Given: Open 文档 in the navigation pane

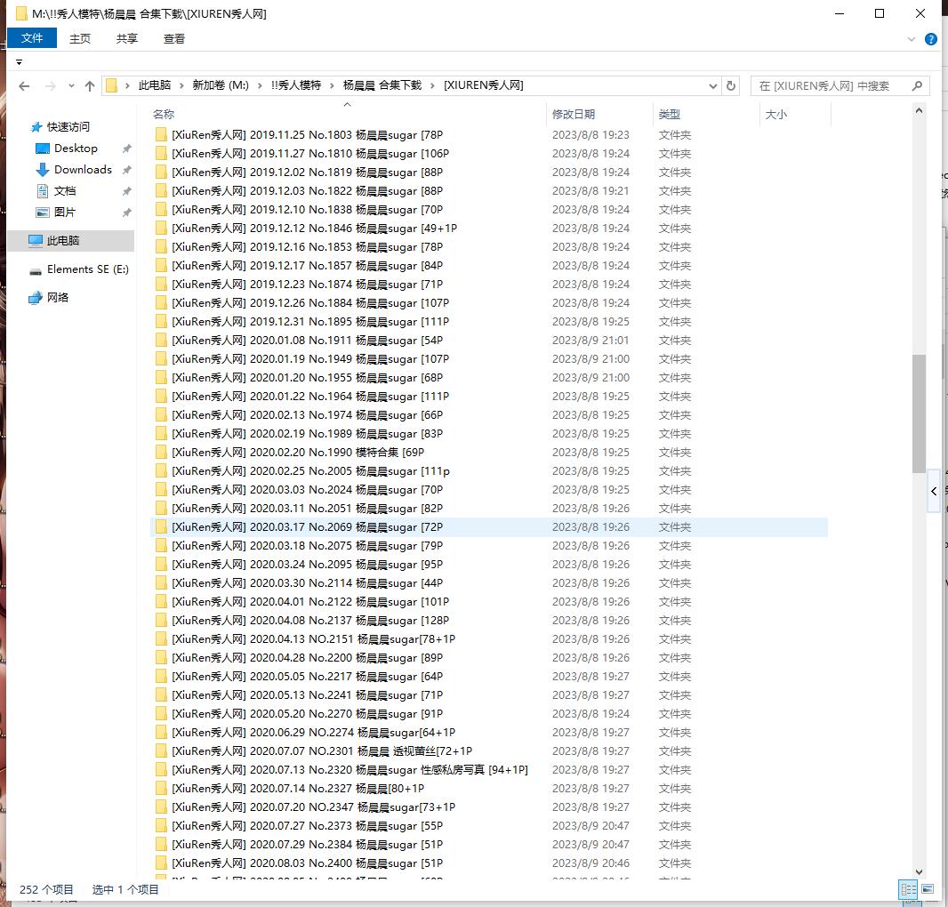Looking at the screenshot, I should (65, 191).
